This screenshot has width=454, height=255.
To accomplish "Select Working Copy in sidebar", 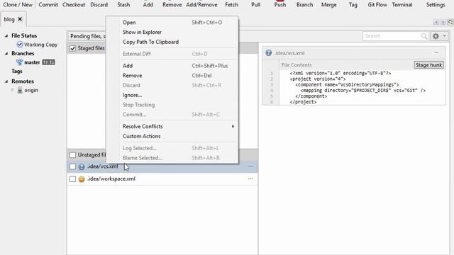I will [41, 45].
